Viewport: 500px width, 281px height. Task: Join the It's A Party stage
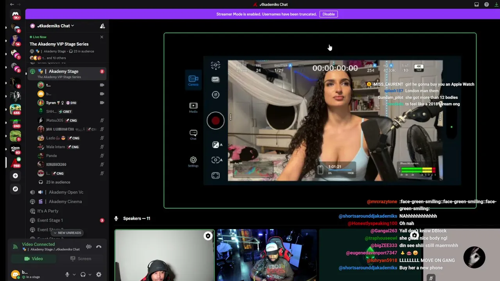click(x=66, y=211)
